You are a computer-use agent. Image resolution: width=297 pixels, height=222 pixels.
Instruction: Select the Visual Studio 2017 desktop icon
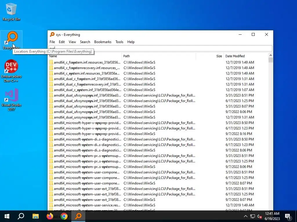coord(11,99)
